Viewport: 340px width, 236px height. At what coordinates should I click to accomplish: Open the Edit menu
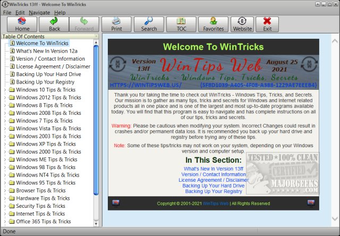pyautogui.click(x=20, y=13)
